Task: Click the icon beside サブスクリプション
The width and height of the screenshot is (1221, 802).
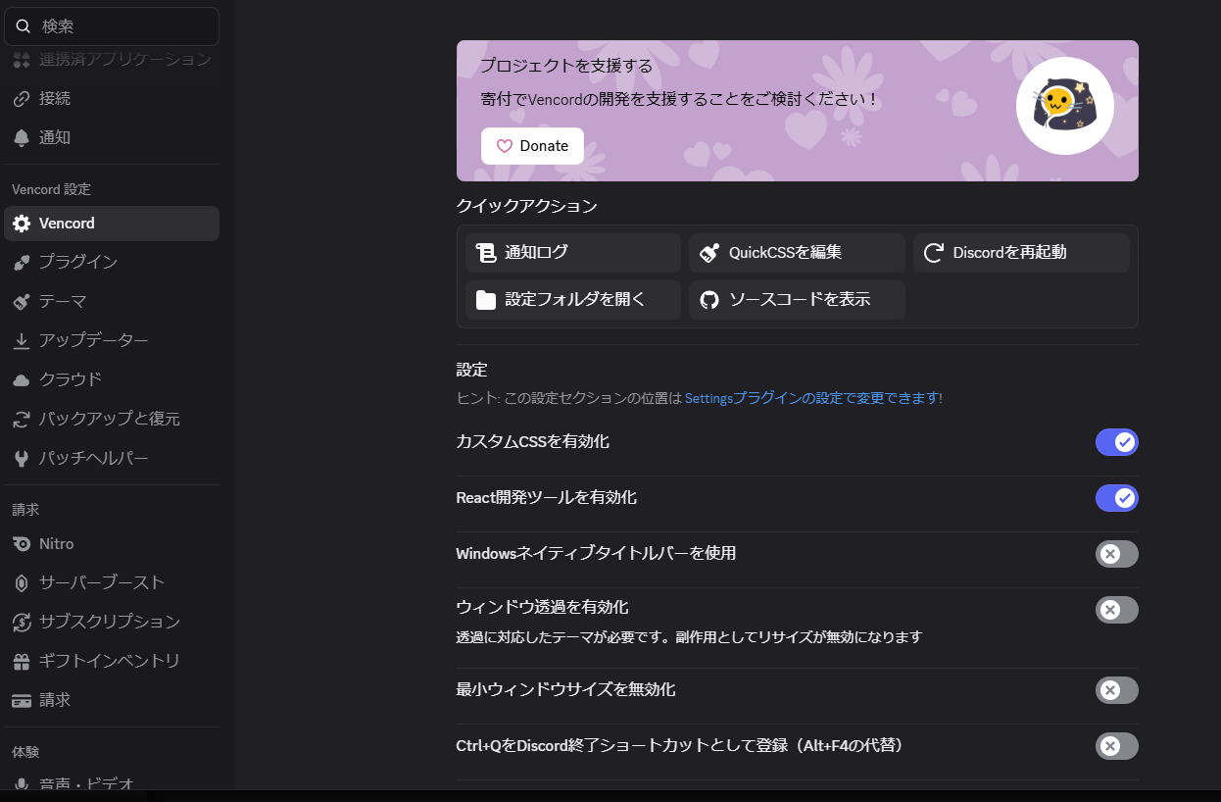Action: pos(22,623)
